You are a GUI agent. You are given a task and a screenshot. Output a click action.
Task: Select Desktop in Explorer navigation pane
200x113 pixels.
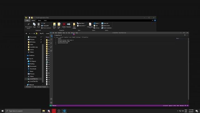pyautogui.click(x=31, y=64)
